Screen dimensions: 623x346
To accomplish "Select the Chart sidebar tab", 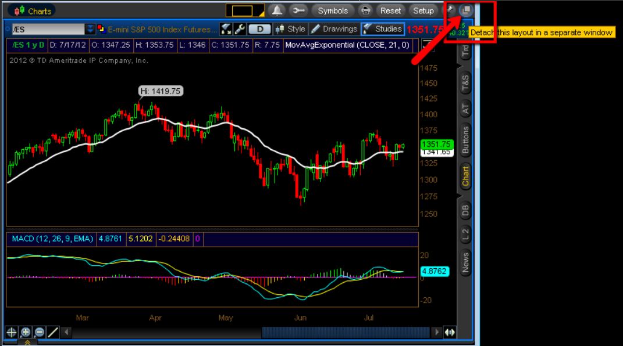I will pos(465,176).
